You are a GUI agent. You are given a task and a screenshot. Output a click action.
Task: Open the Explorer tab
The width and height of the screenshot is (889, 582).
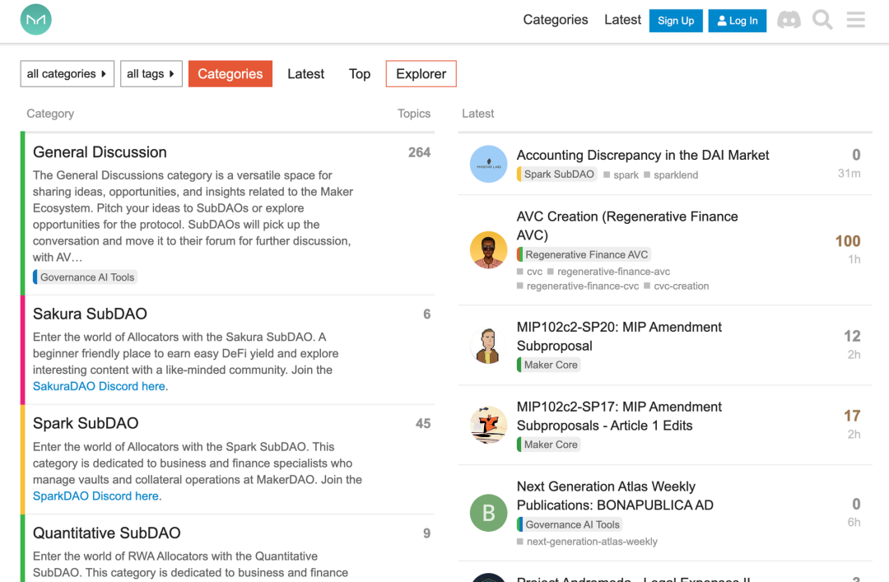tap(421, 74)
